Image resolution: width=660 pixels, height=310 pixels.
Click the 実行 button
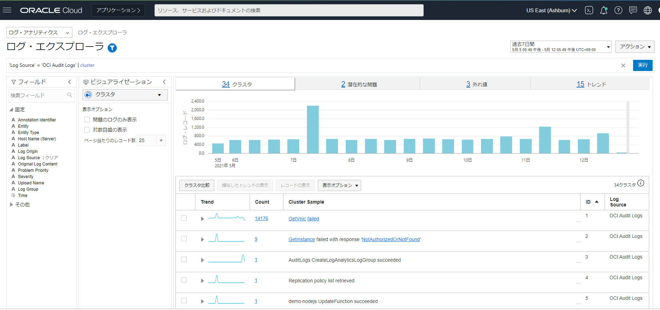click(x=643, y=65)
